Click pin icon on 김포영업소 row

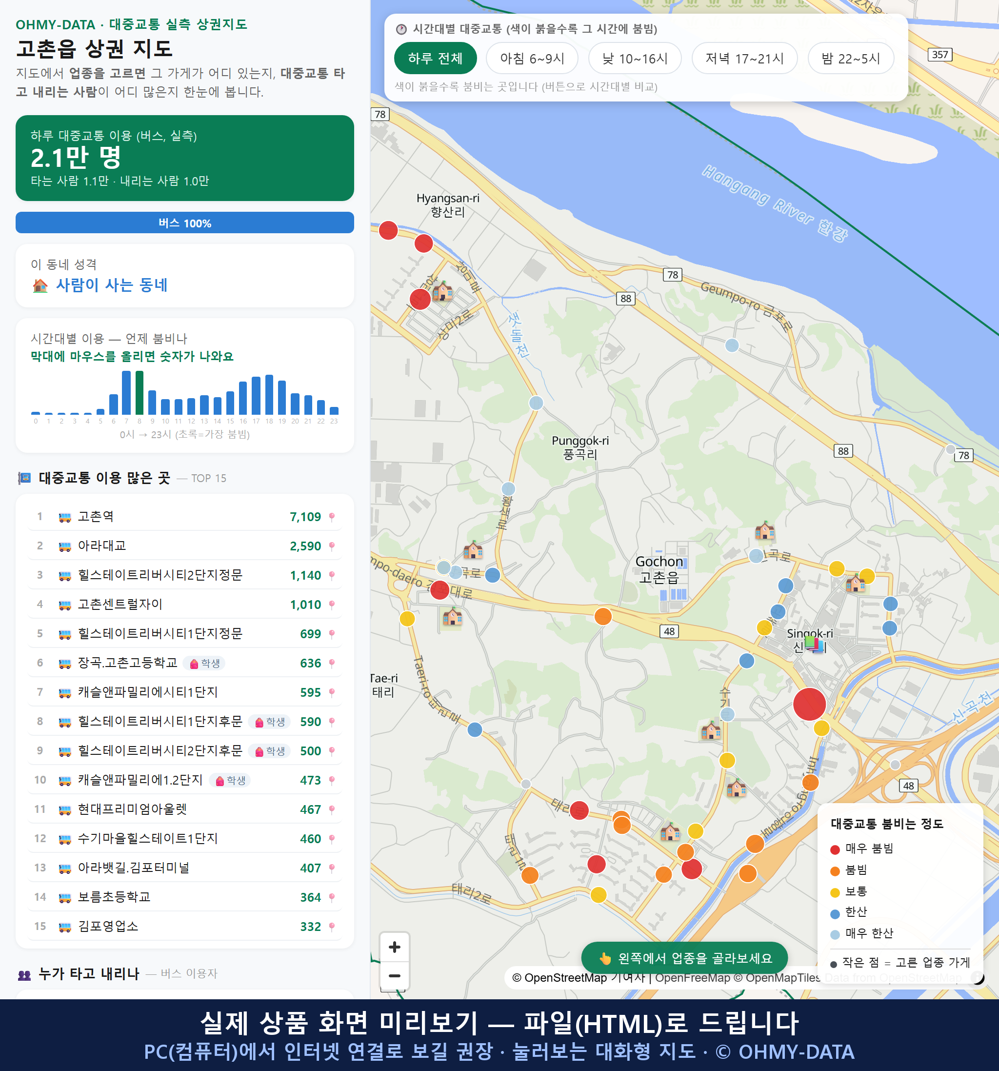332,927
